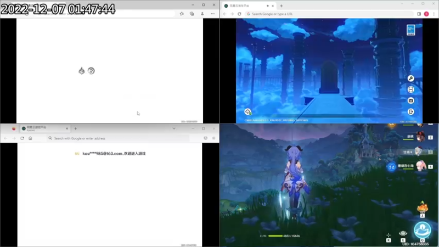Click UID: 104758335 text in game
439x247 pixels.
[415, 244]
